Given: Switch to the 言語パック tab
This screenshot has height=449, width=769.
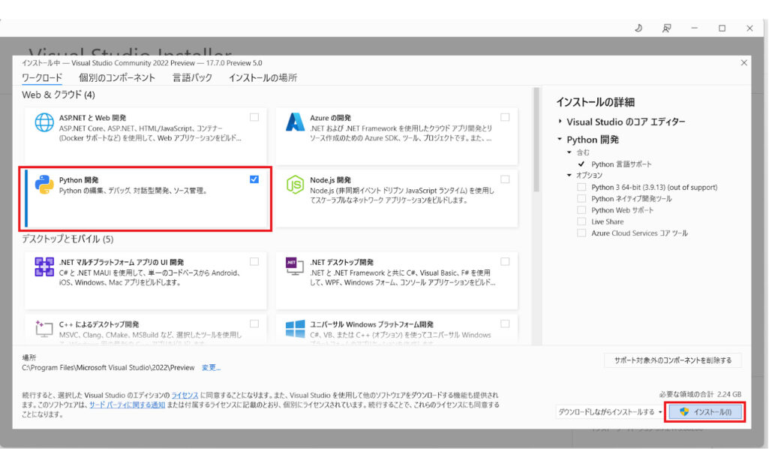Looking at the screenshot, I should coord(192,77).
